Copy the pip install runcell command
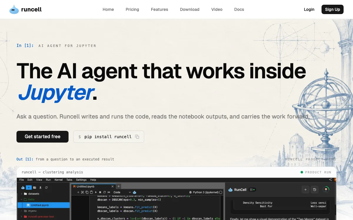 click(x=137, y=137)
